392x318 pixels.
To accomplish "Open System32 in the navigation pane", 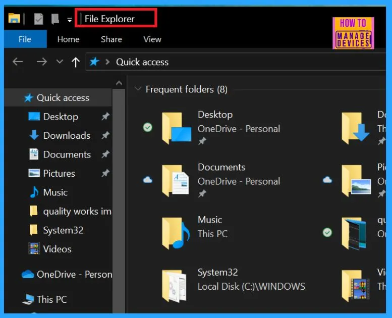I will tap(63, 230).
